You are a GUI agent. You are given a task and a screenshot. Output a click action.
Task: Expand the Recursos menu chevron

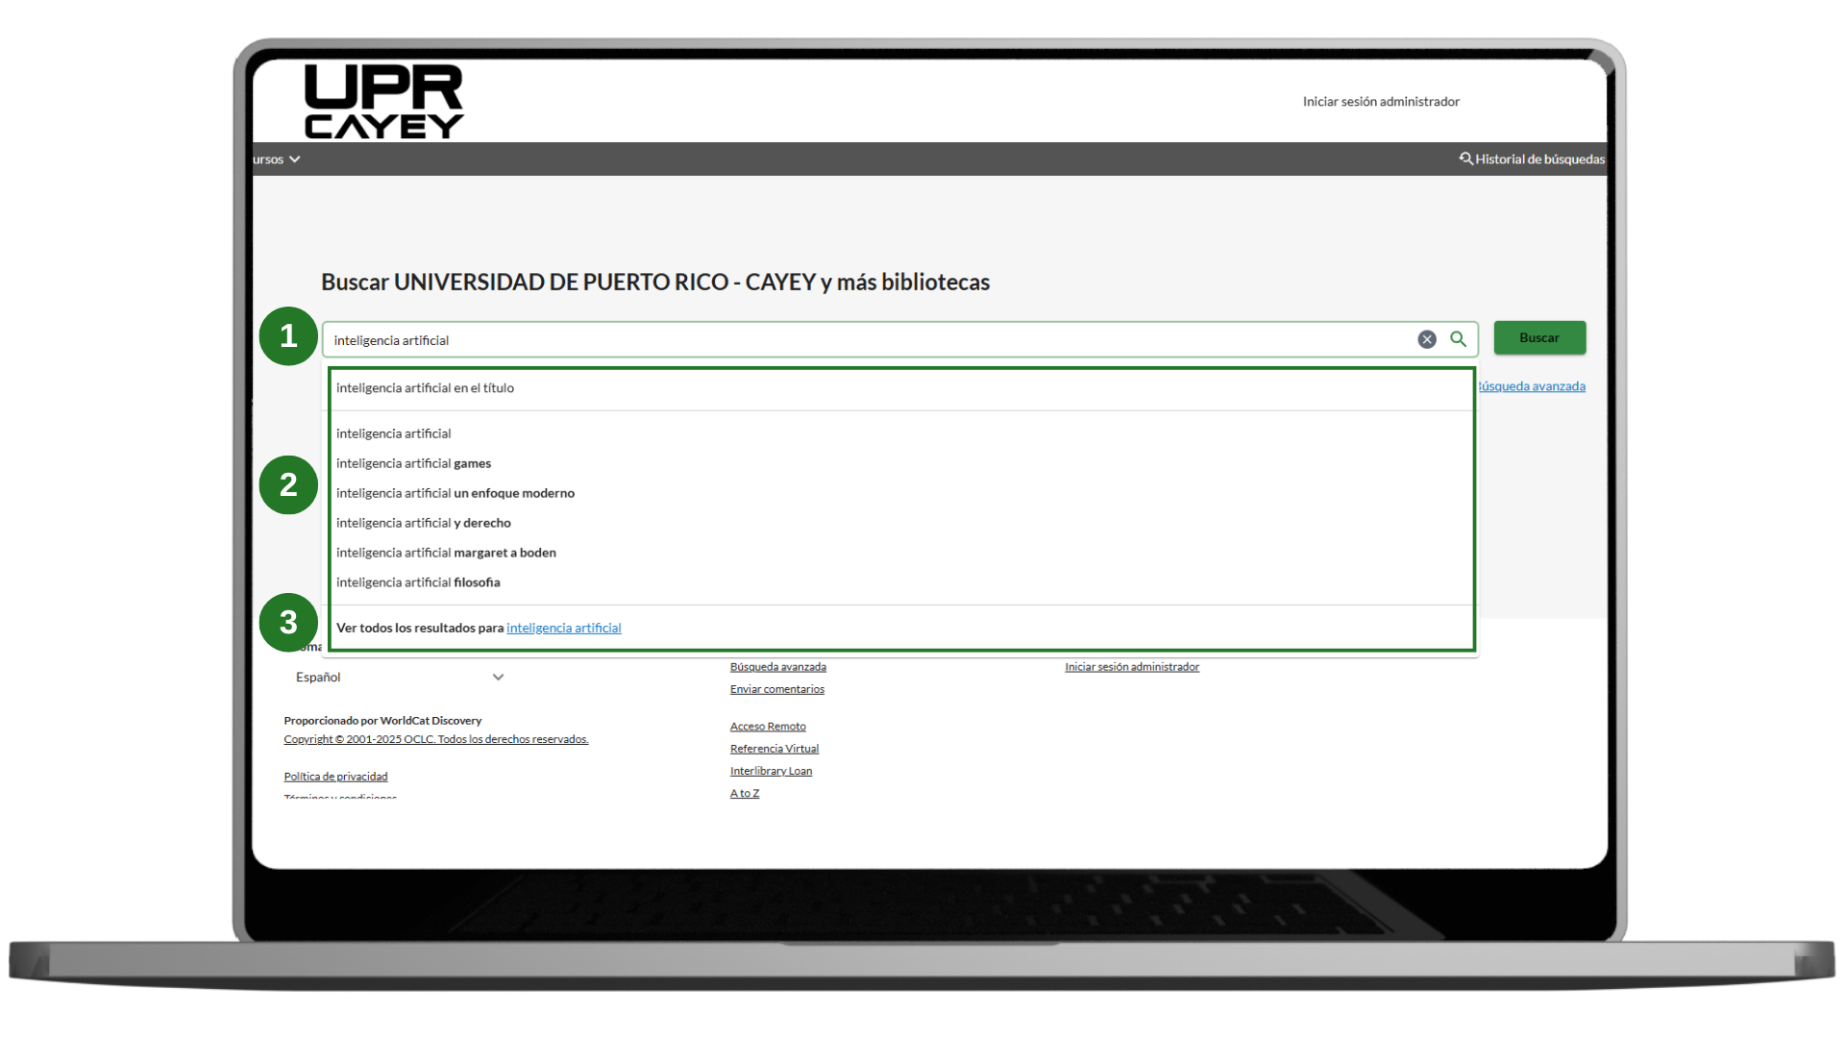(x=294, y=160)
